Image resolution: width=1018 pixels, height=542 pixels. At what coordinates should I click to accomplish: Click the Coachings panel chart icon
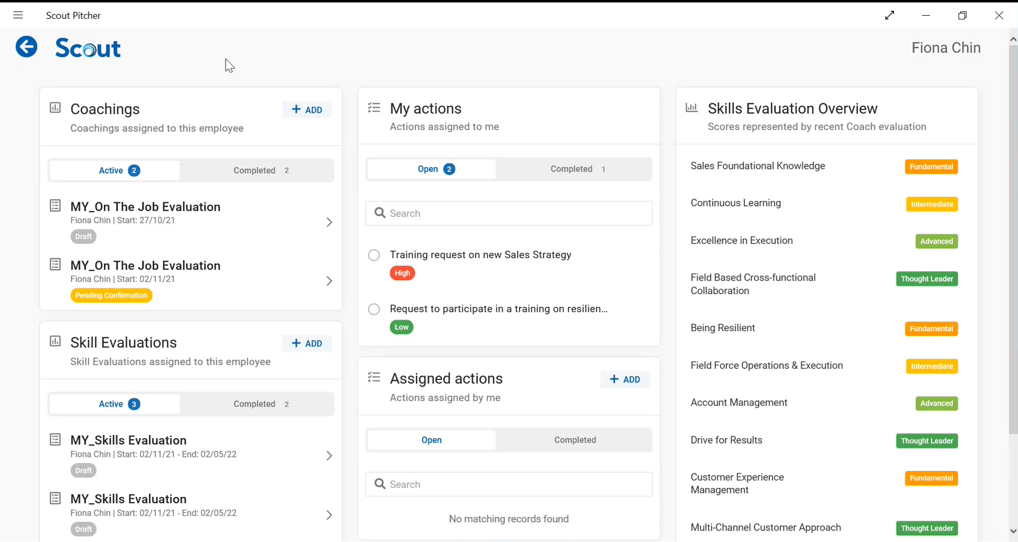tap(55, 108)
